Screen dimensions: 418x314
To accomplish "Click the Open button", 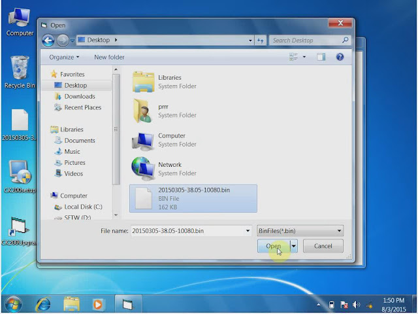I will 274,246.
